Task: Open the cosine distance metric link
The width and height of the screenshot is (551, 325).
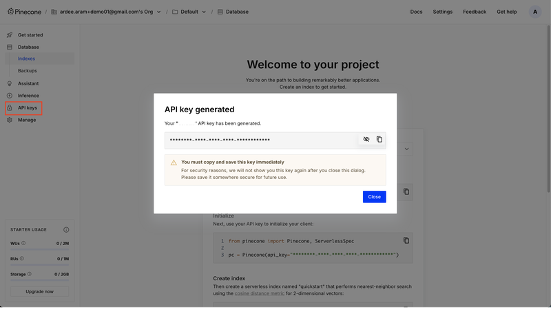Action: (x=260, y=293)
